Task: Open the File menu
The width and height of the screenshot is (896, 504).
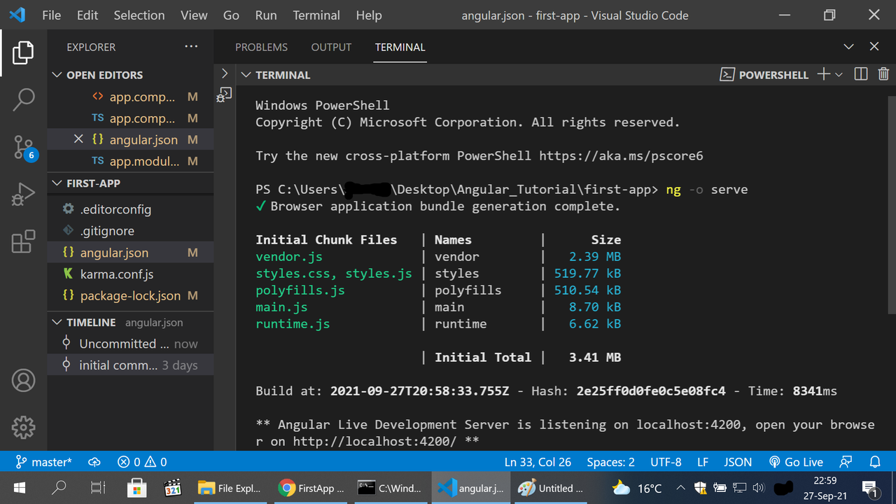Action: [52, 15]
